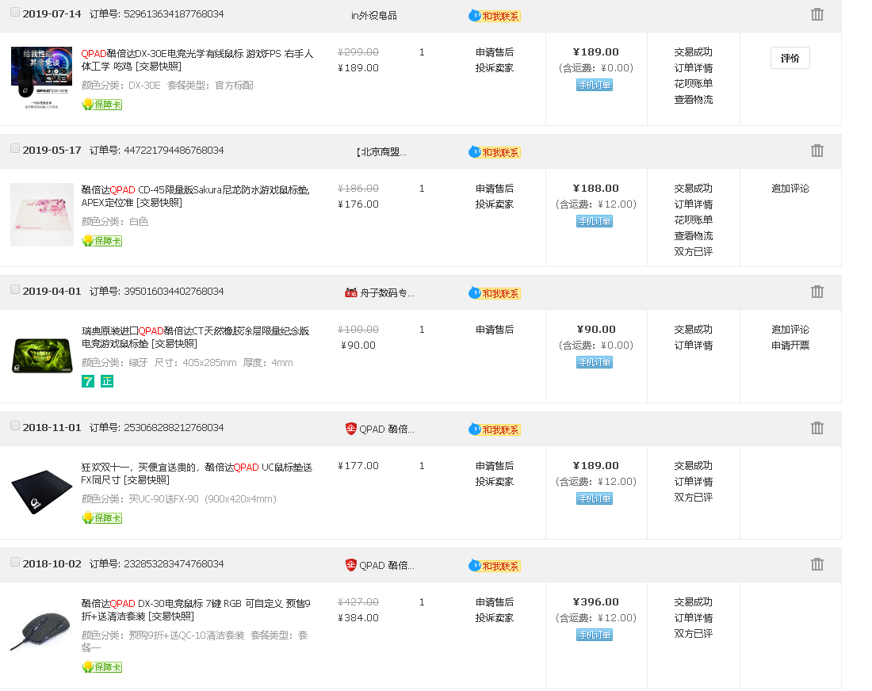Open the CD-45 Sakura mouse pad listing

point(196,197)
